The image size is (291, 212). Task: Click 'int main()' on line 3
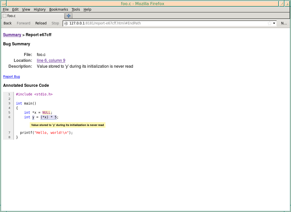point(26,103)
